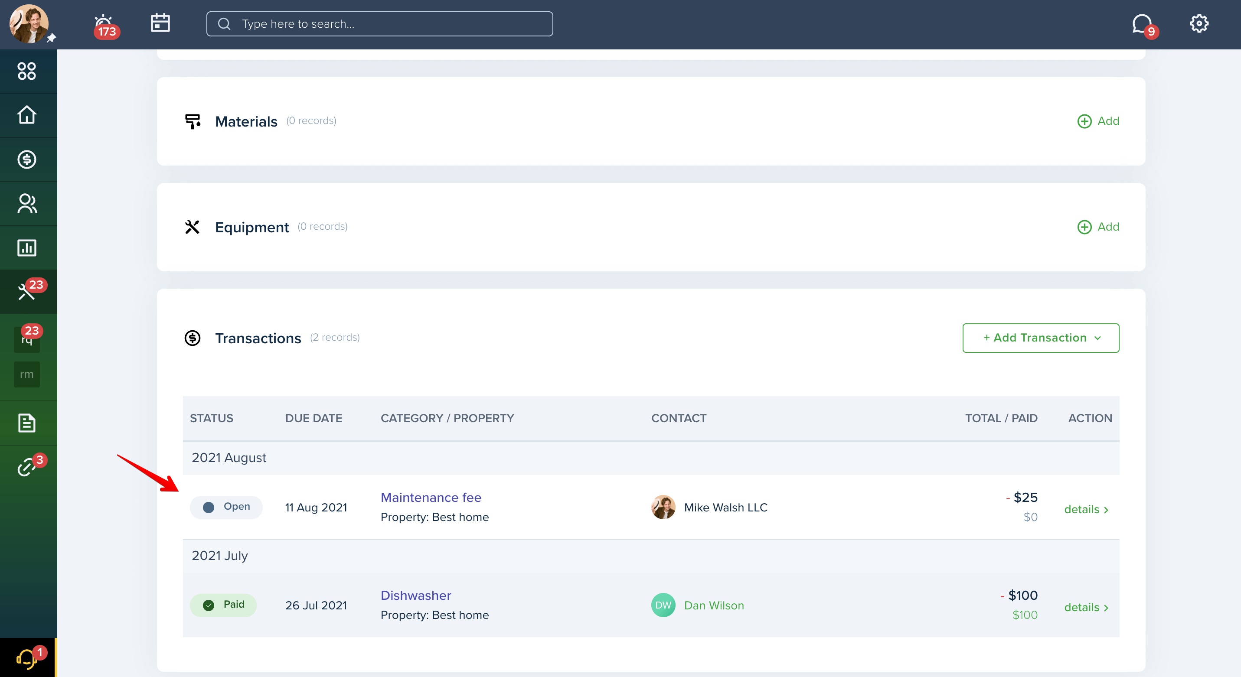1241x677 pixels.
Task: View details for Dishwasher row
Action: coord(1086,608)
